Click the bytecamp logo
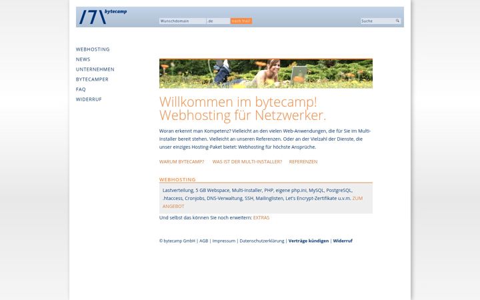 click(103, 17)
